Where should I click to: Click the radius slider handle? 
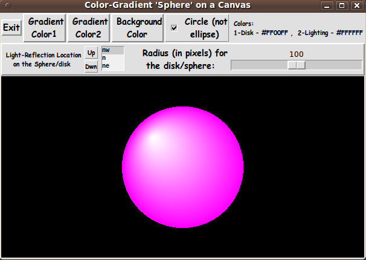point(297,65)
